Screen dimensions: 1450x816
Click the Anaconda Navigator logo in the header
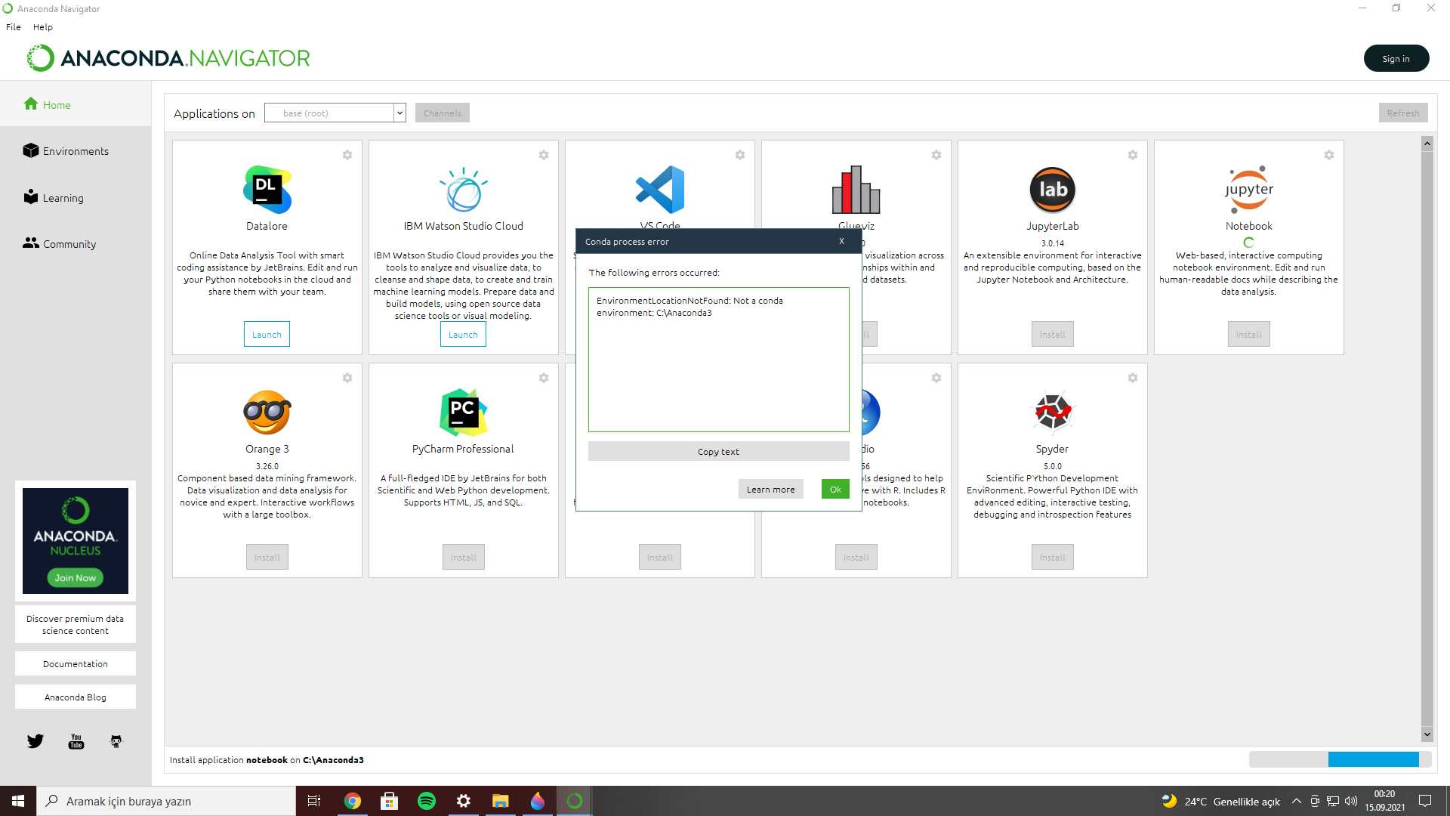click(x=168, y=58)
